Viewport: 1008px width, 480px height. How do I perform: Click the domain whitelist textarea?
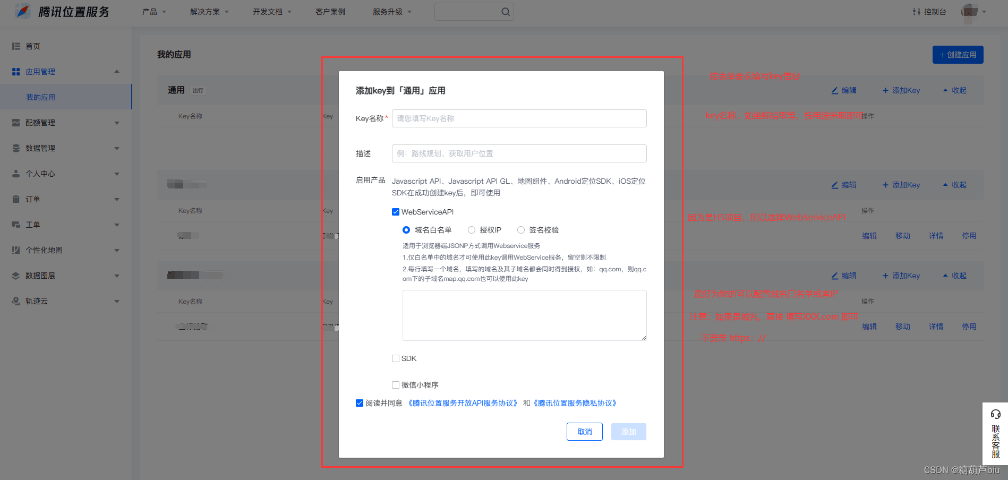(525, 315)
